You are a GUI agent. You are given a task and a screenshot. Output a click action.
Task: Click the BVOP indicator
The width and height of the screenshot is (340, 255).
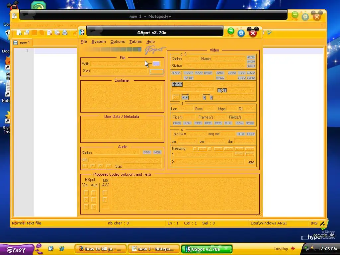point(208,73)
